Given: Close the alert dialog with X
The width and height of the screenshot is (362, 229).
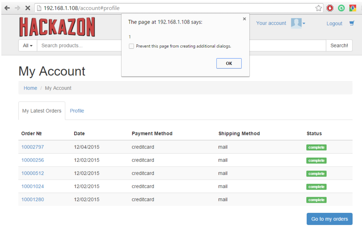Looking at the screenshot, I should point(244,19).
